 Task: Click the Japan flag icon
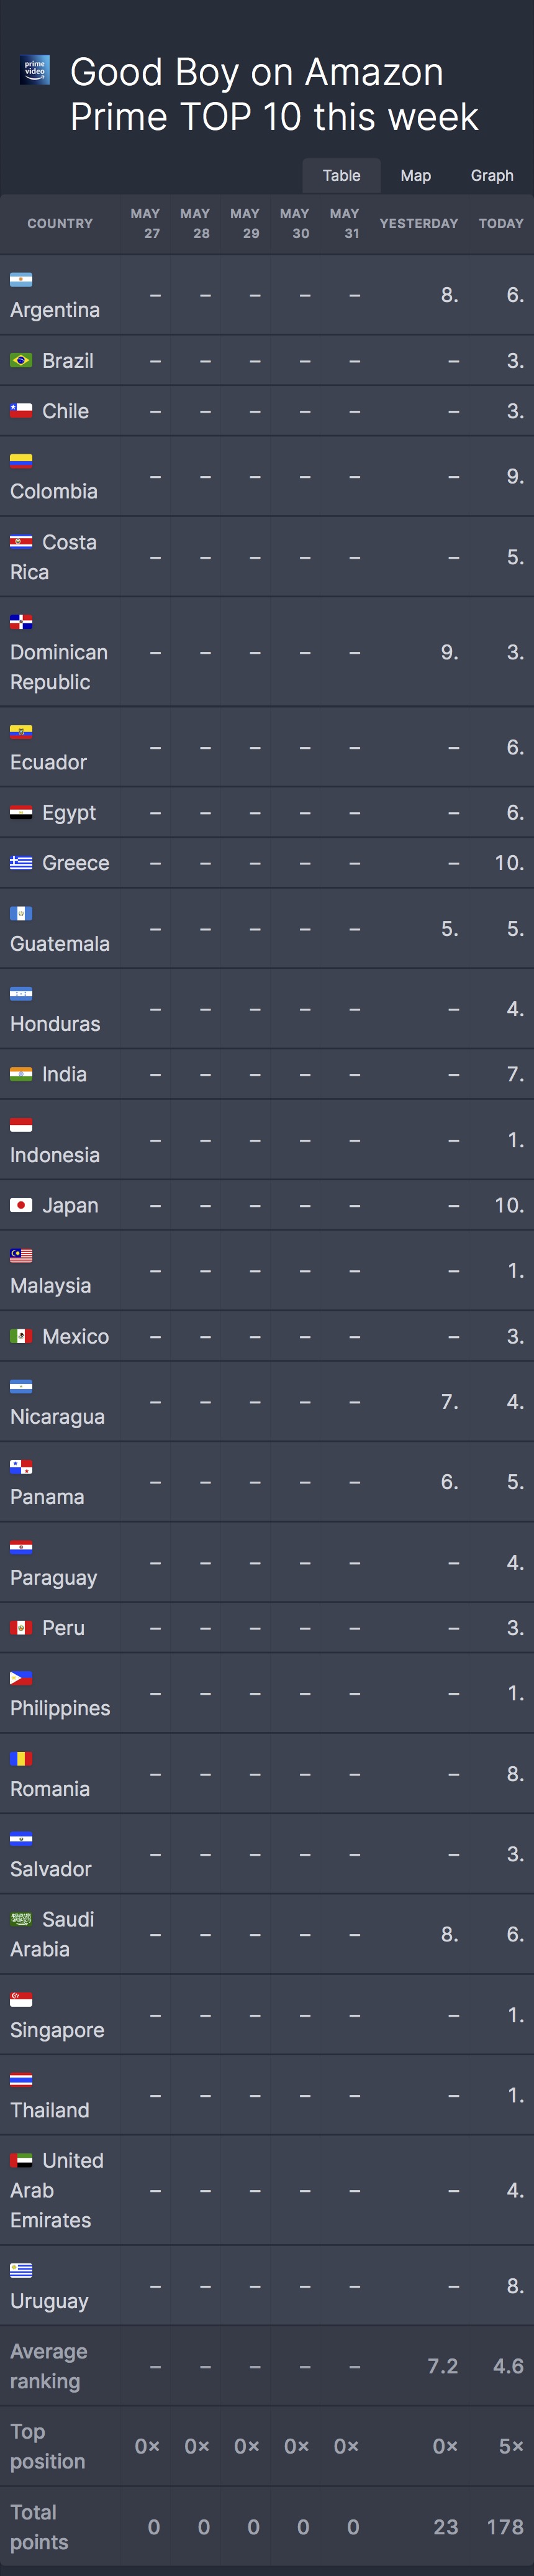[x=21, y=1205]
